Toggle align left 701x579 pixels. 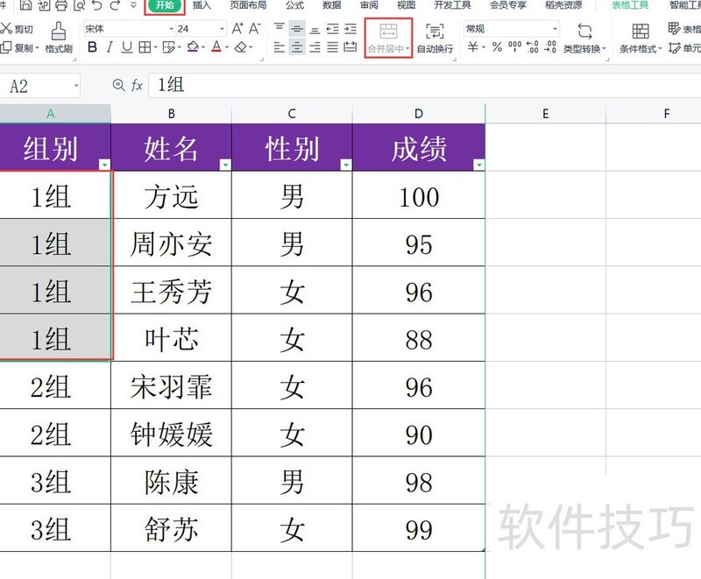tap(280, 47)
